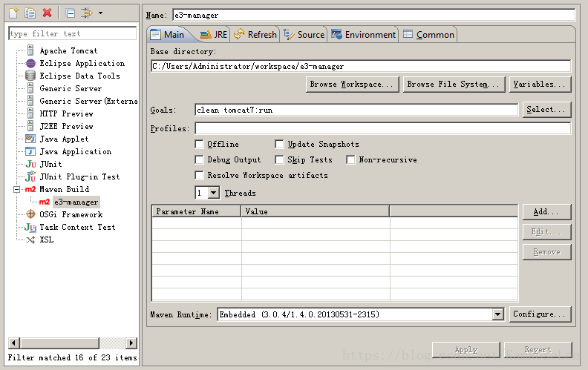Click the Apply button
Image resolution: width=588 pixels, height=370 pixels.
point(466,350)
